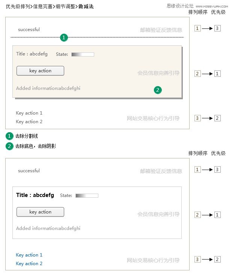This screenshot has width=232, height=273.
Task: Click the successful text in the lower wireframe
Action: (x=29, y=171)
